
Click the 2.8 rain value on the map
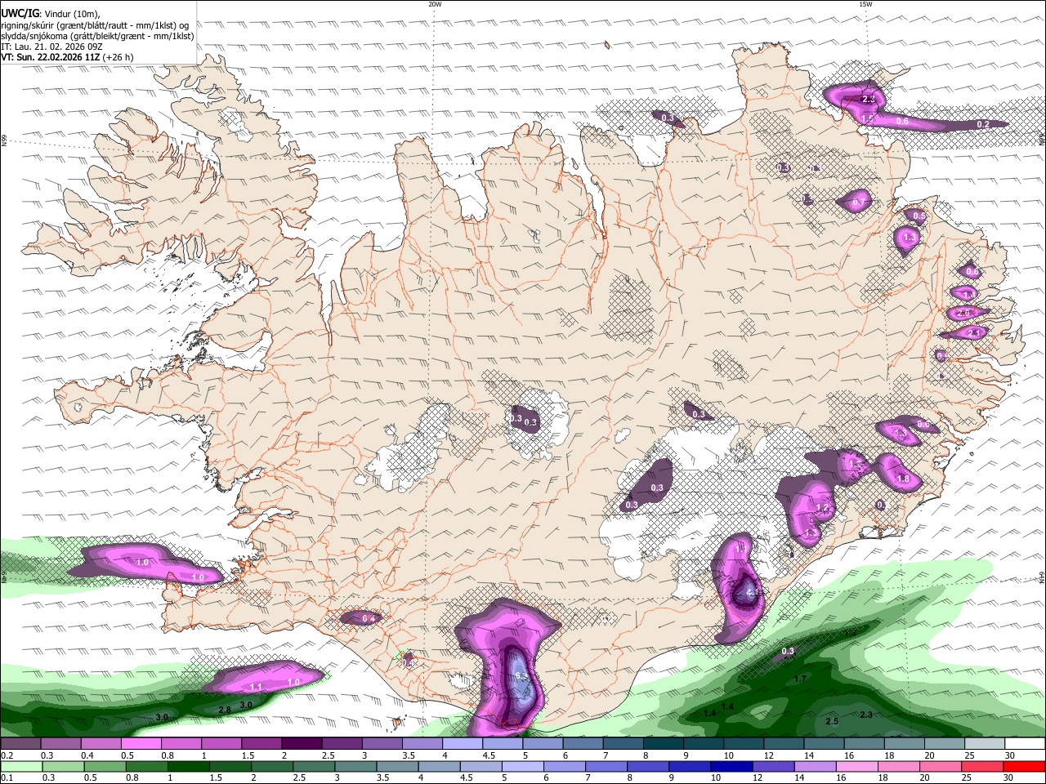(225, 710)
